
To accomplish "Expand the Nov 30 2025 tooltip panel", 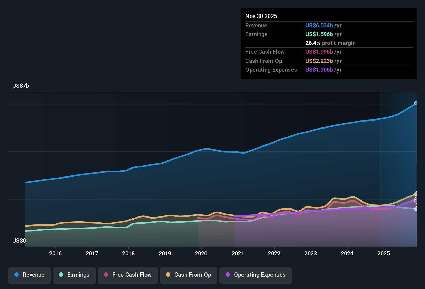I will 329,44.
